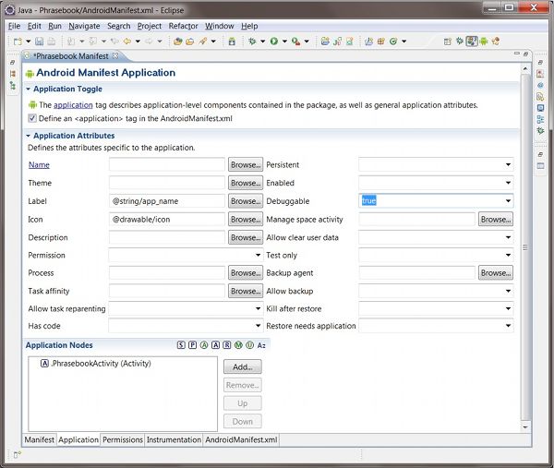Click the Description input field
The width and height of the screenshot is (554, 468).
click(x=167, y=237)
